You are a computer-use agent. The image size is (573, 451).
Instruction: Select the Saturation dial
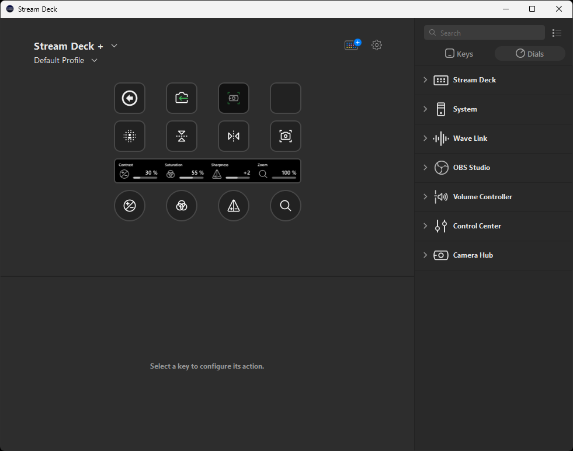(182, 206)
